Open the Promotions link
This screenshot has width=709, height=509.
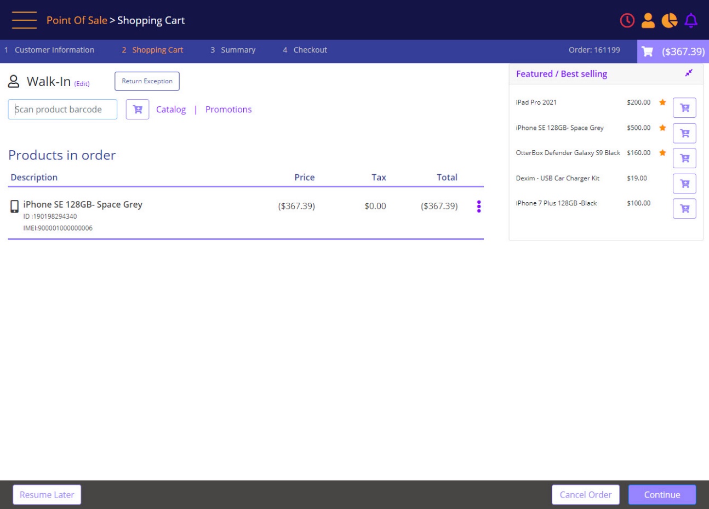(x=228, y=110)
